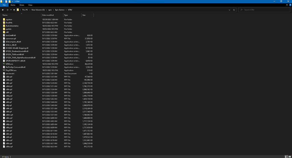The width and height of the screenshot is (292, 158).
Task: Click the 2,757,436 KB size value
Action: 88,127
